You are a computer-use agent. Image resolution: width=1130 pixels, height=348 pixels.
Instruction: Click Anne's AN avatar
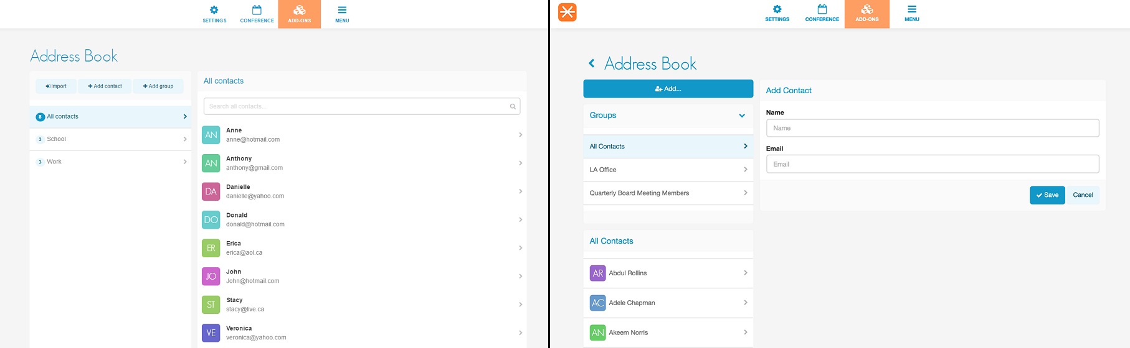(x=211, y=135)
